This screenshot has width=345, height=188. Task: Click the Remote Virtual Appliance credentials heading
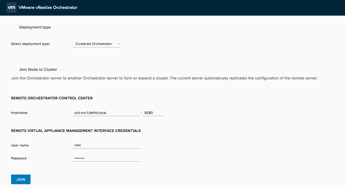(76, 131)
